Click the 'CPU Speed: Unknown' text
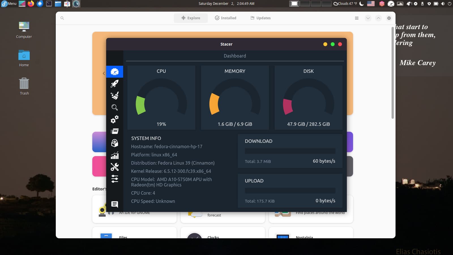453x255 pixels. (153, 201)
